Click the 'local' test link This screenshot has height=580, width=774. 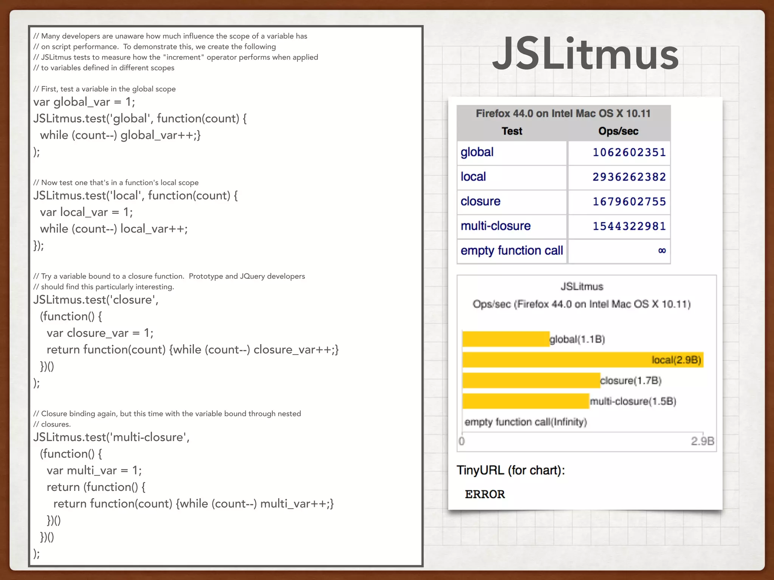[473, 177]
